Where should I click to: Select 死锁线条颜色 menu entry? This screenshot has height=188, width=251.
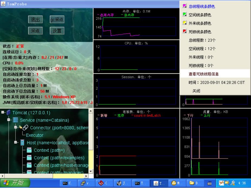click(x=215, y=32)
